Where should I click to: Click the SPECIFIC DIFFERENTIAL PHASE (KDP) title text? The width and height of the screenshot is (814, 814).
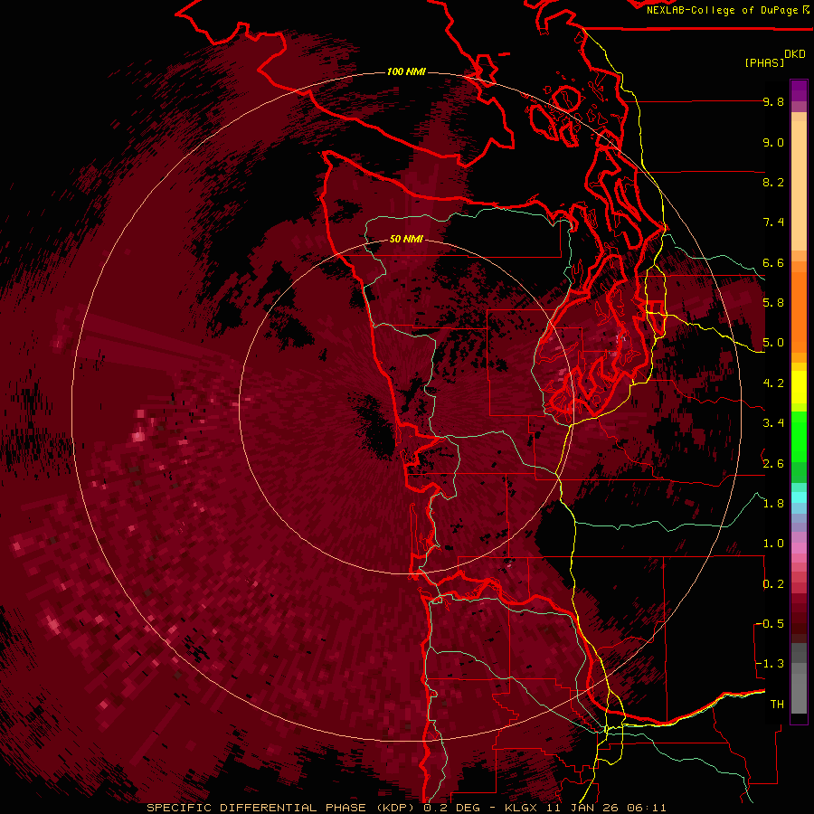tap(279, 808)
